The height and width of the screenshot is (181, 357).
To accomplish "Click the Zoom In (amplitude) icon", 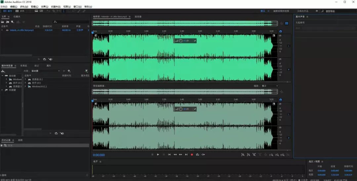I will pos(243,154).
